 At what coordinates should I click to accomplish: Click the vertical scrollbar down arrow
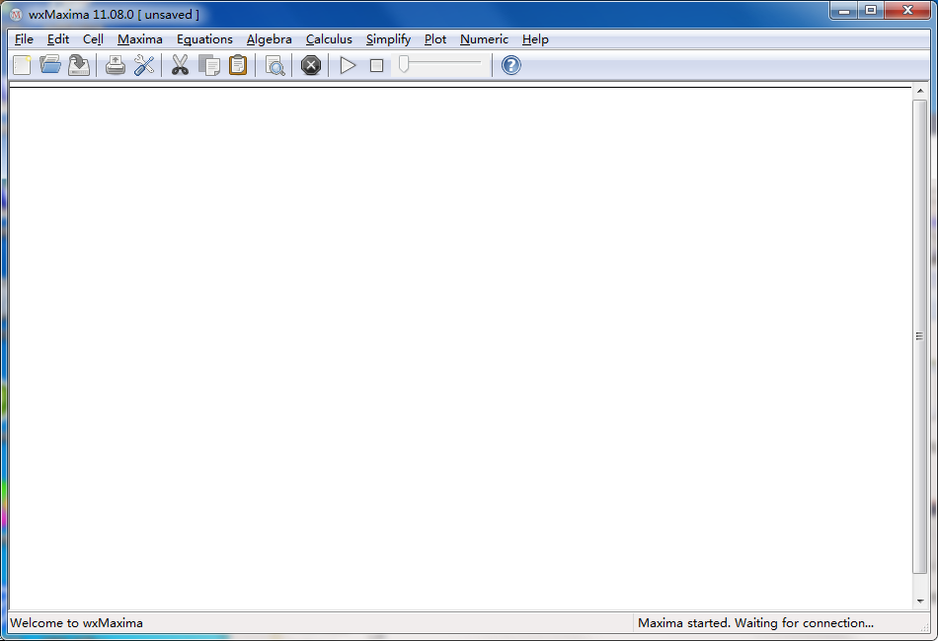(920, 601)
